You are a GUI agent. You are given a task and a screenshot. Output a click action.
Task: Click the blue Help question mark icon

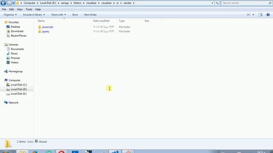coord(268,15)
